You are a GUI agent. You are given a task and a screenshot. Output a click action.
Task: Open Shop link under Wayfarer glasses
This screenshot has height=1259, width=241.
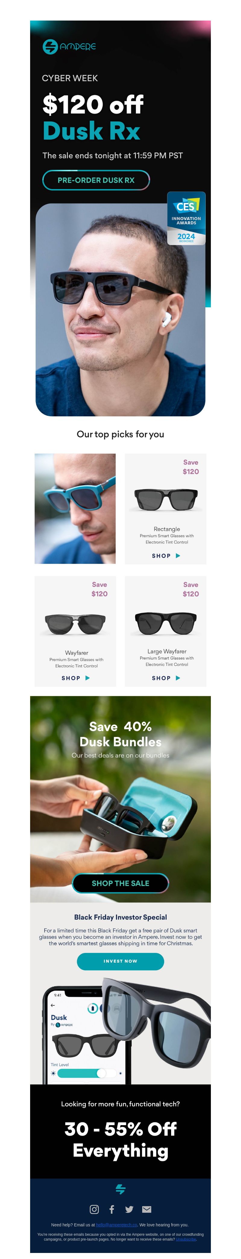76,678
